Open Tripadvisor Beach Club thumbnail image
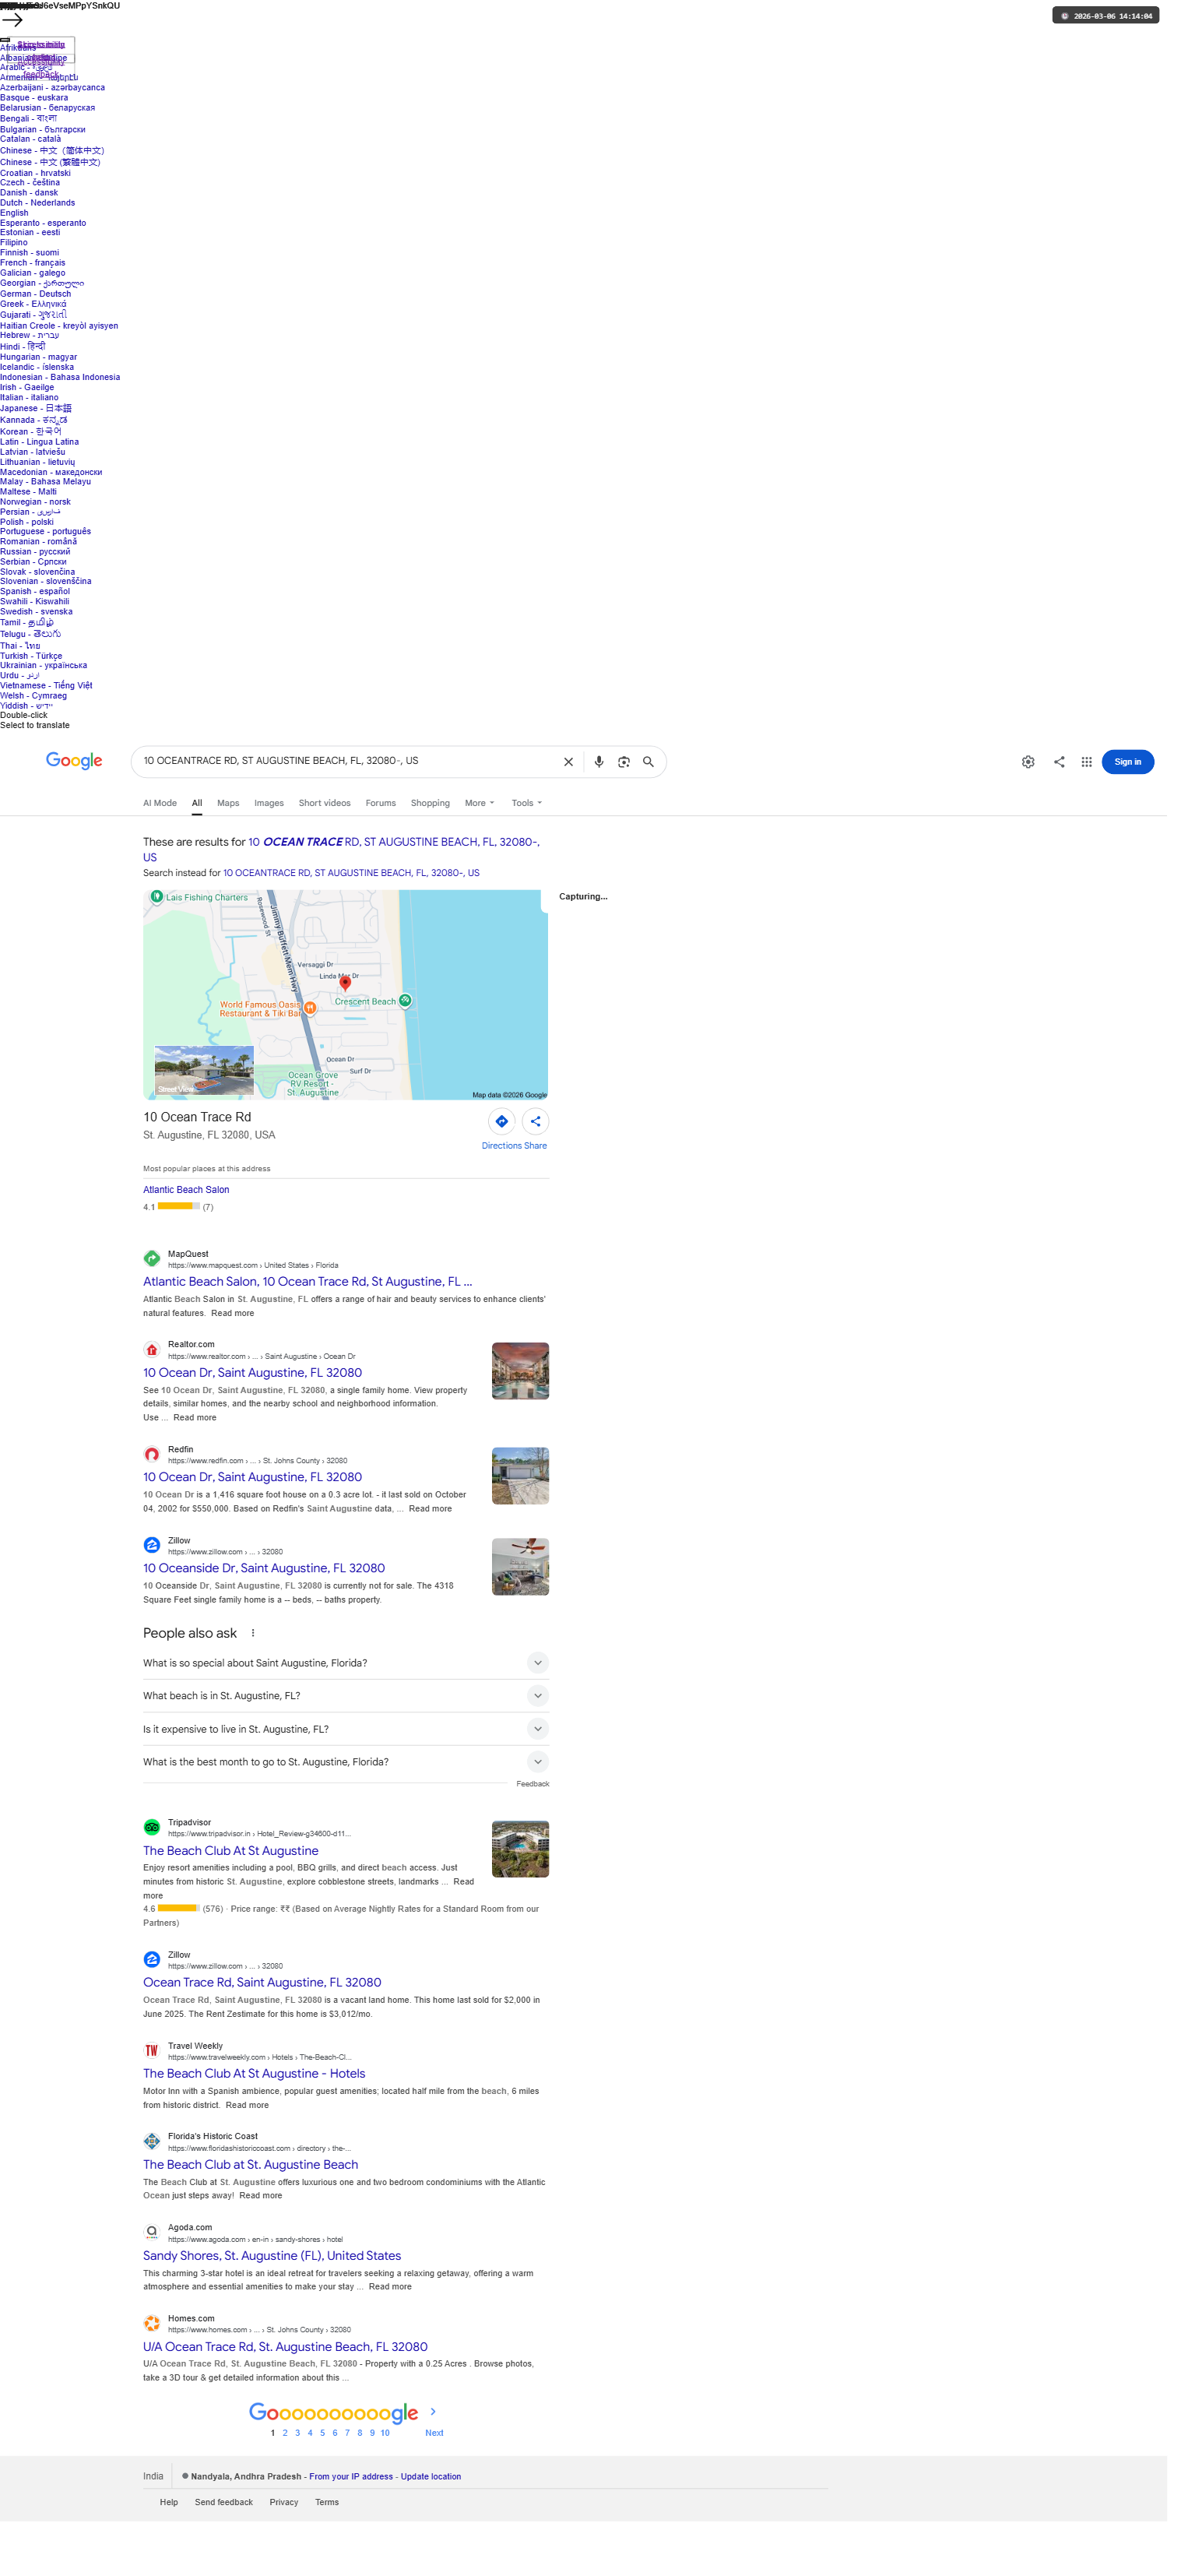The height and width of the screenshot is (2576, 1181). pos(520,1849)
